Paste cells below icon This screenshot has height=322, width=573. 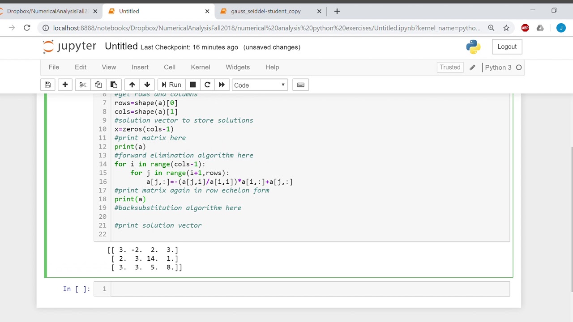tap(114, 85)
